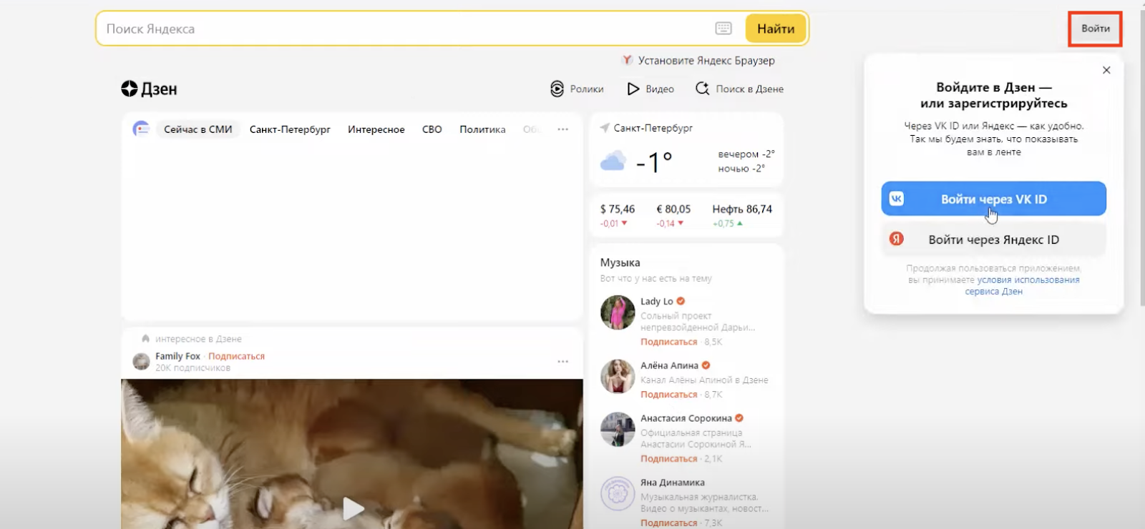Subscribe to Анастасия Сорокина channel
Viewport: 1145px width, 529px height.
click(x=668, y=459)
